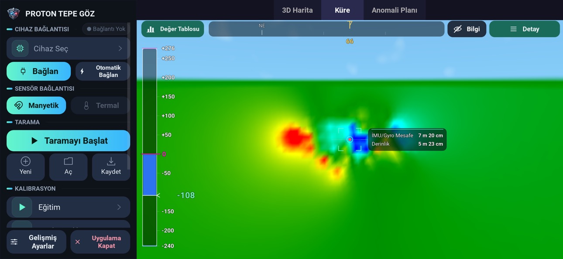Click the crosshair target point on map
The width and height of the screenshot is (563, 259).
(x=350, y=140)
